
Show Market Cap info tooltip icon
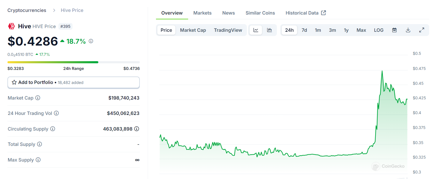(x=38, y=98)
